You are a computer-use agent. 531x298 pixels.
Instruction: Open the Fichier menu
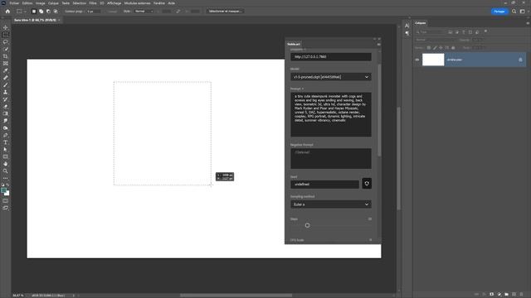point(14,3)
